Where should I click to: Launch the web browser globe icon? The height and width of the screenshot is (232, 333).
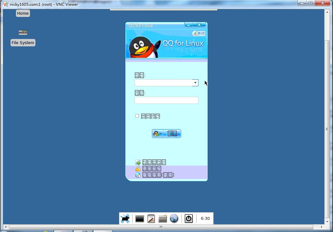click(174, 219)
